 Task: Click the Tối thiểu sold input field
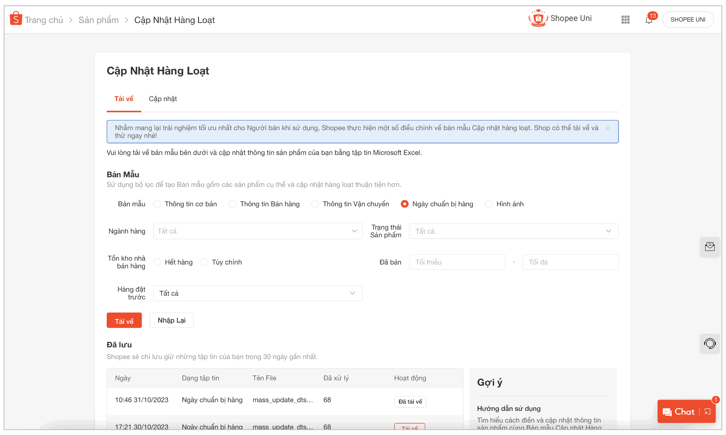coord(457,262)
